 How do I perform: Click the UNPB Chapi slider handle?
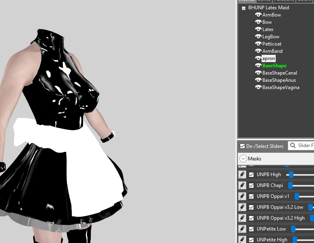point(290,185)
